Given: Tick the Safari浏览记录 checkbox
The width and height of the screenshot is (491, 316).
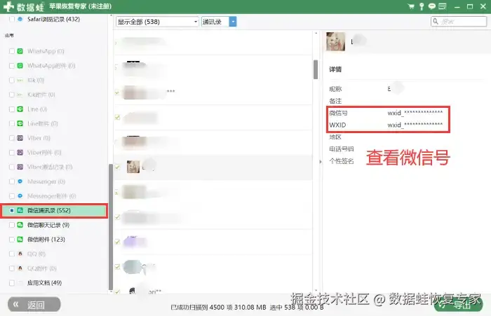Looking at the screenshot, I should point(12,19).
